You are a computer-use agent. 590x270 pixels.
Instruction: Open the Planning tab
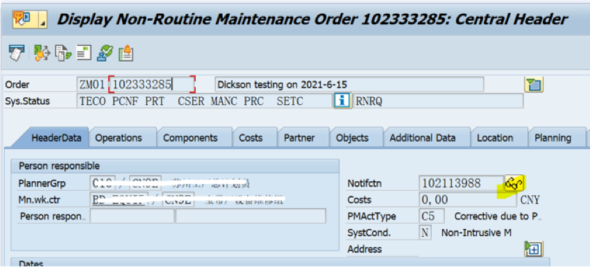click(553, 138)
